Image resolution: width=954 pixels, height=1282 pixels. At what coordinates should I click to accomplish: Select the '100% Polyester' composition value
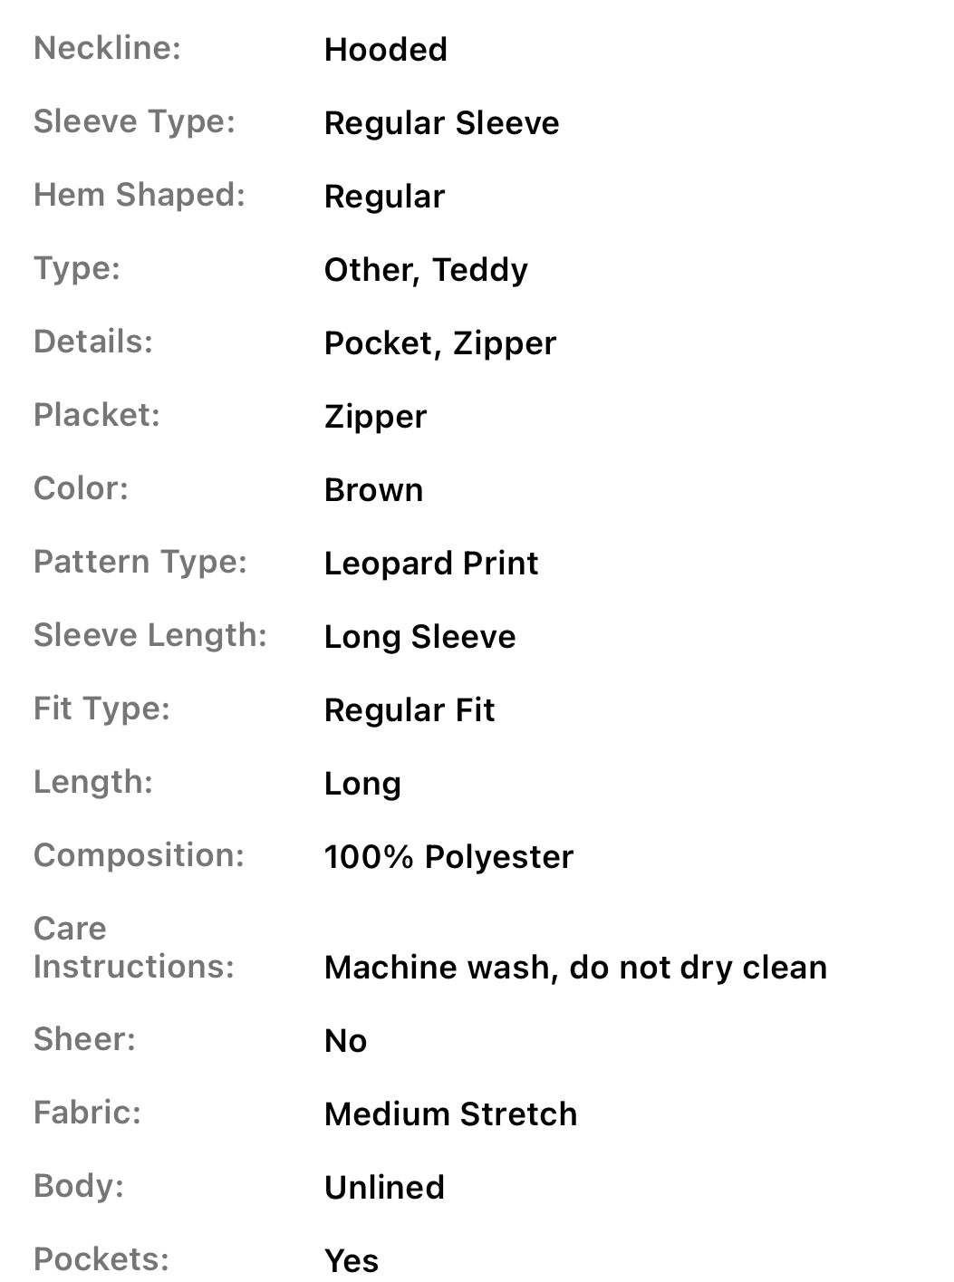(448, 857)
